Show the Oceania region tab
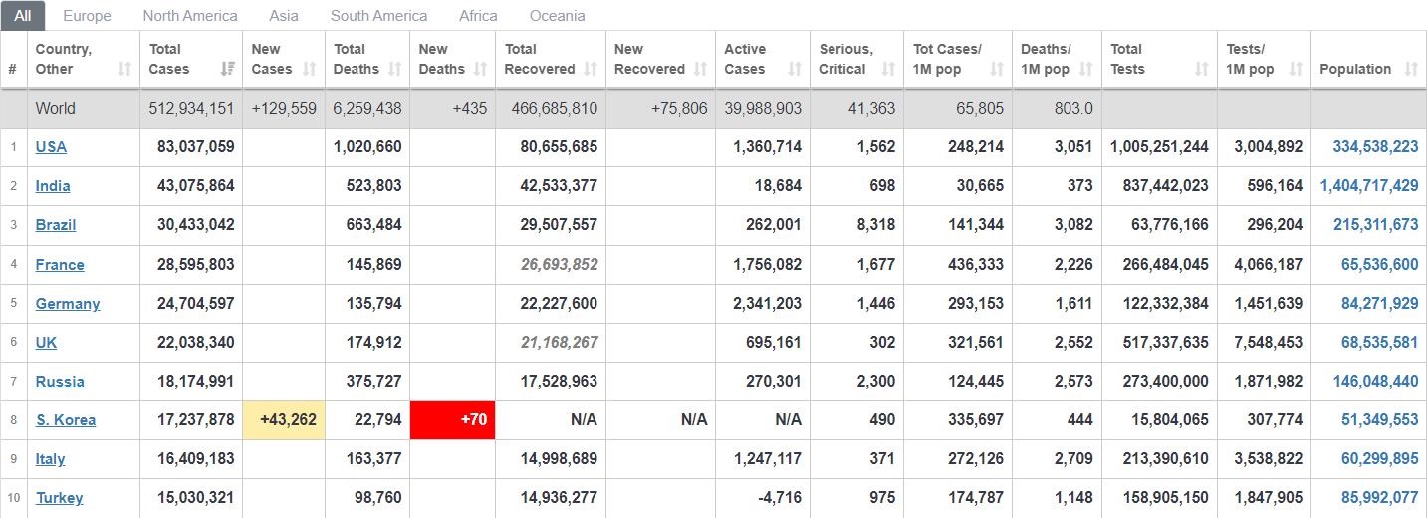This screenshot has width=1427, height=518. 558,16
